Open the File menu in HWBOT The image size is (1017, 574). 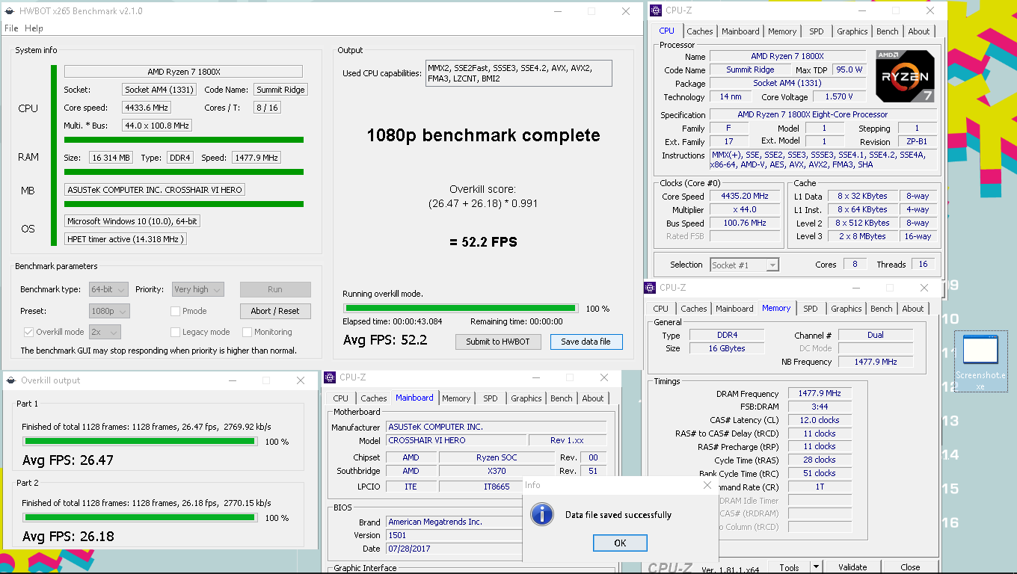[x=11, y=28]
